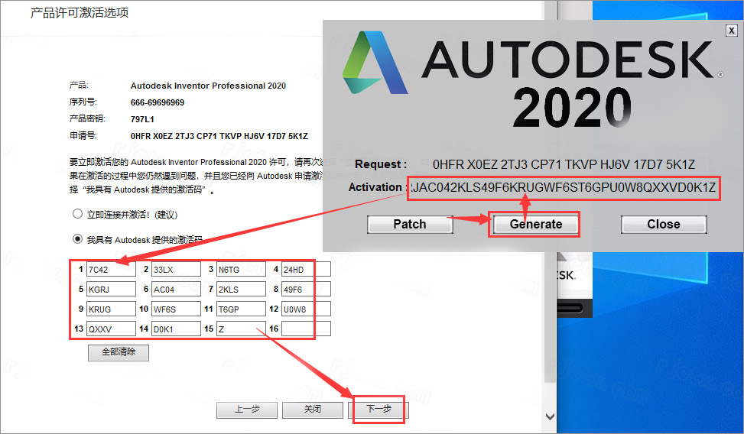This screenshot has height=434, width=744.
Task: Click activation code field 1 containing 7C42
Action: 111,270
